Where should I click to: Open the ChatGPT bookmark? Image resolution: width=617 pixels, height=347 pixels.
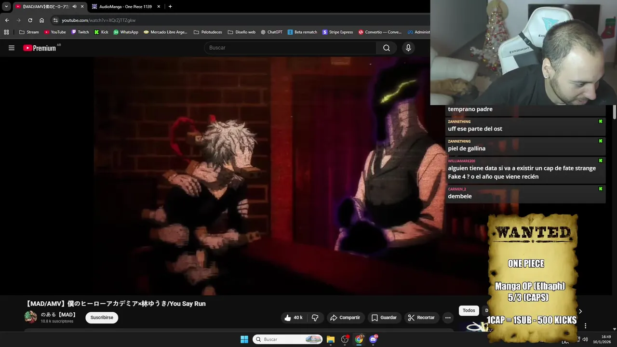pos(271,32)
